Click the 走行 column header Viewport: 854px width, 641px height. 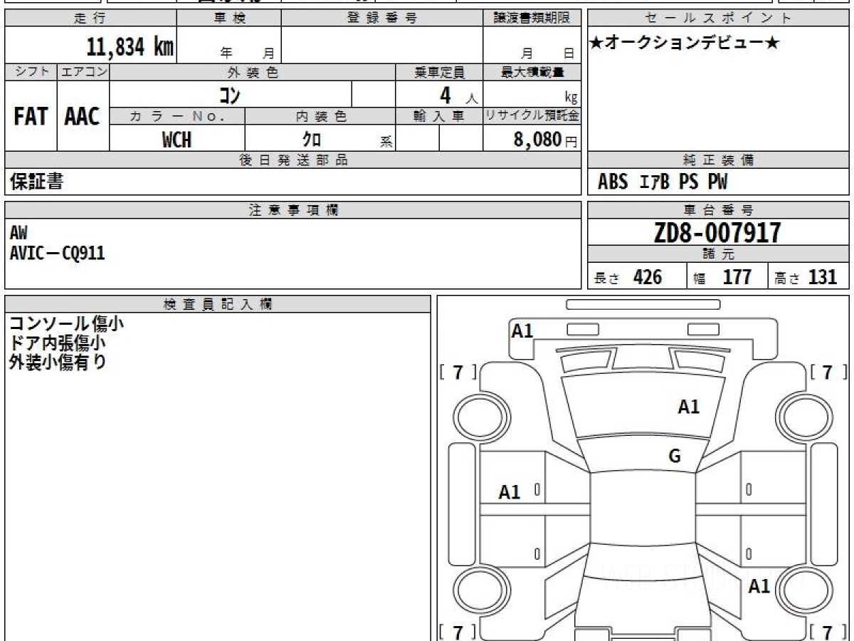[x=90, y=18]
